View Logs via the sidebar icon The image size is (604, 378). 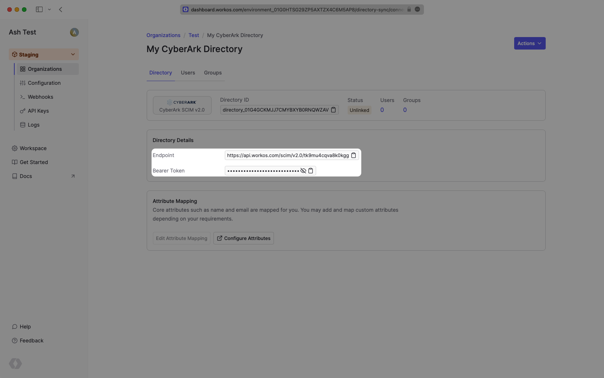[x=34, y=124]
